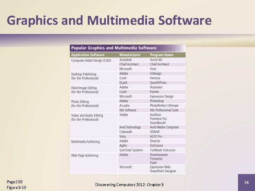
Task: Click the Page 159 footer text
Action: tap(15, 182)
